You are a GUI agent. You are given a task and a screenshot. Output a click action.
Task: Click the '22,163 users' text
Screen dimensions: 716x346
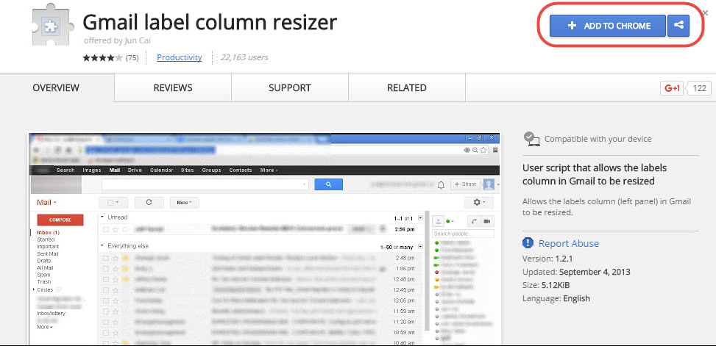tap(244, 57)
